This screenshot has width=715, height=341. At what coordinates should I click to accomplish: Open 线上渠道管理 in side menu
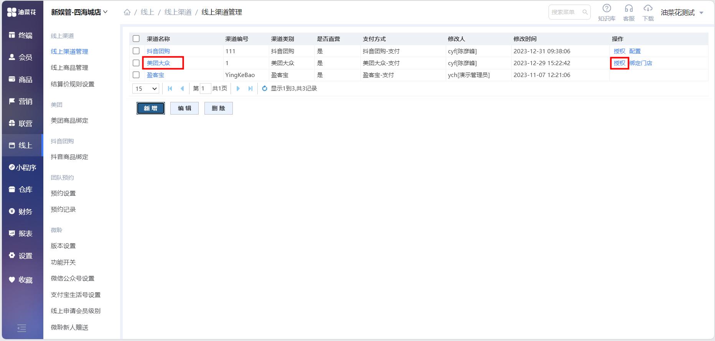point(69,51)
